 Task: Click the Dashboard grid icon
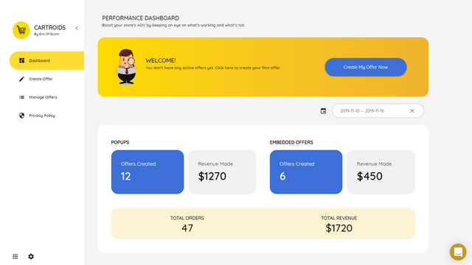(21, 60)
